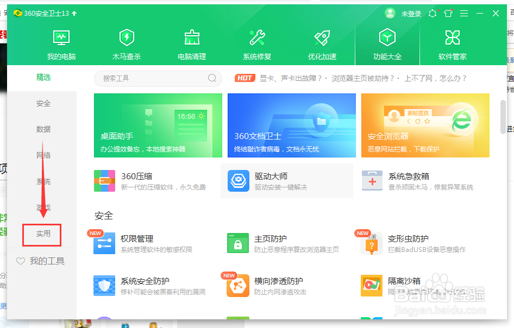The width and height of the screenshot is (514, 328).
Task: Select the 网络 sidebar category
Action: tap(43, 155)
